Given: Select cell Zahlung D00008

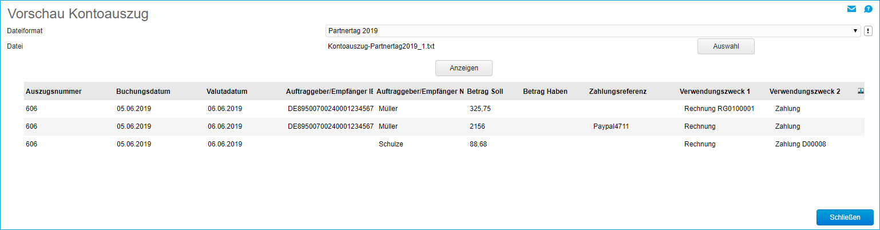Looking at the screenshot, I should coord(800,144).
